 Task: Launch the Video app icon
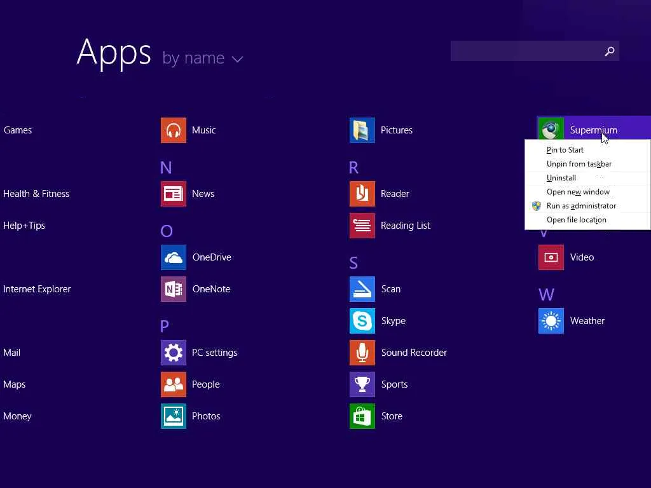coord(551,257)
